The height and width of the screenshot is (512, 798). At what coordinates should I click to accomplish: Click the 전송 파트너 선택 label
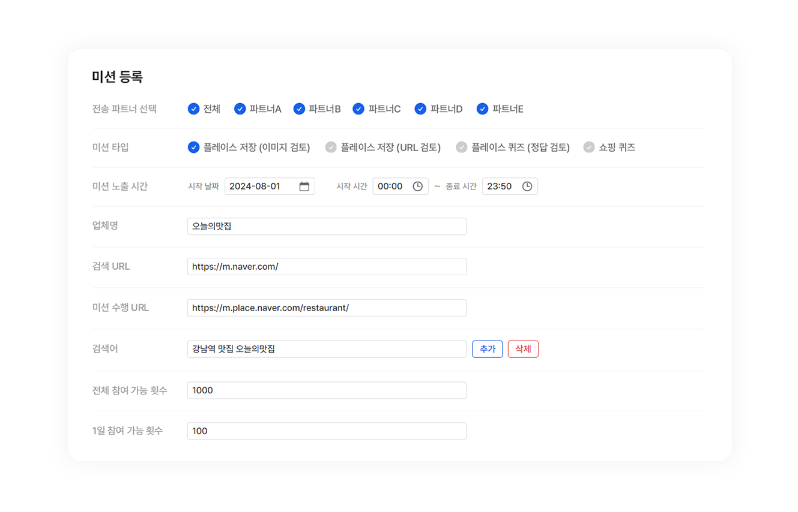tap(124, 109)
